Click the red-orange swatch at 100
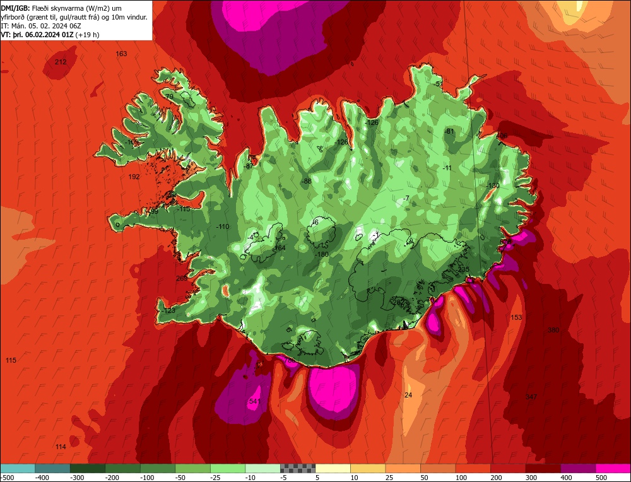This screenshot has height=482, width=631. pos(473,468)
